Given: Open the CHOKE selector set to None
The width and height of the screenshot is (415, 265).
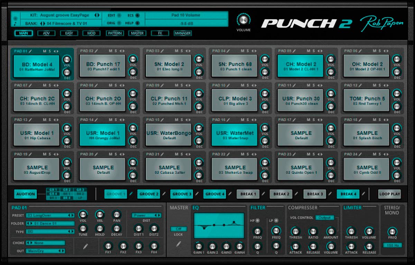Looking at the screenshot, I should tap(46, 243).
